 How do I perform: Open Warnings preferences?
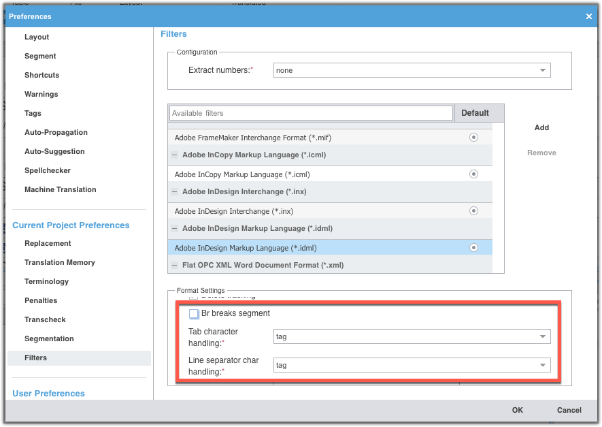(41, 94)
